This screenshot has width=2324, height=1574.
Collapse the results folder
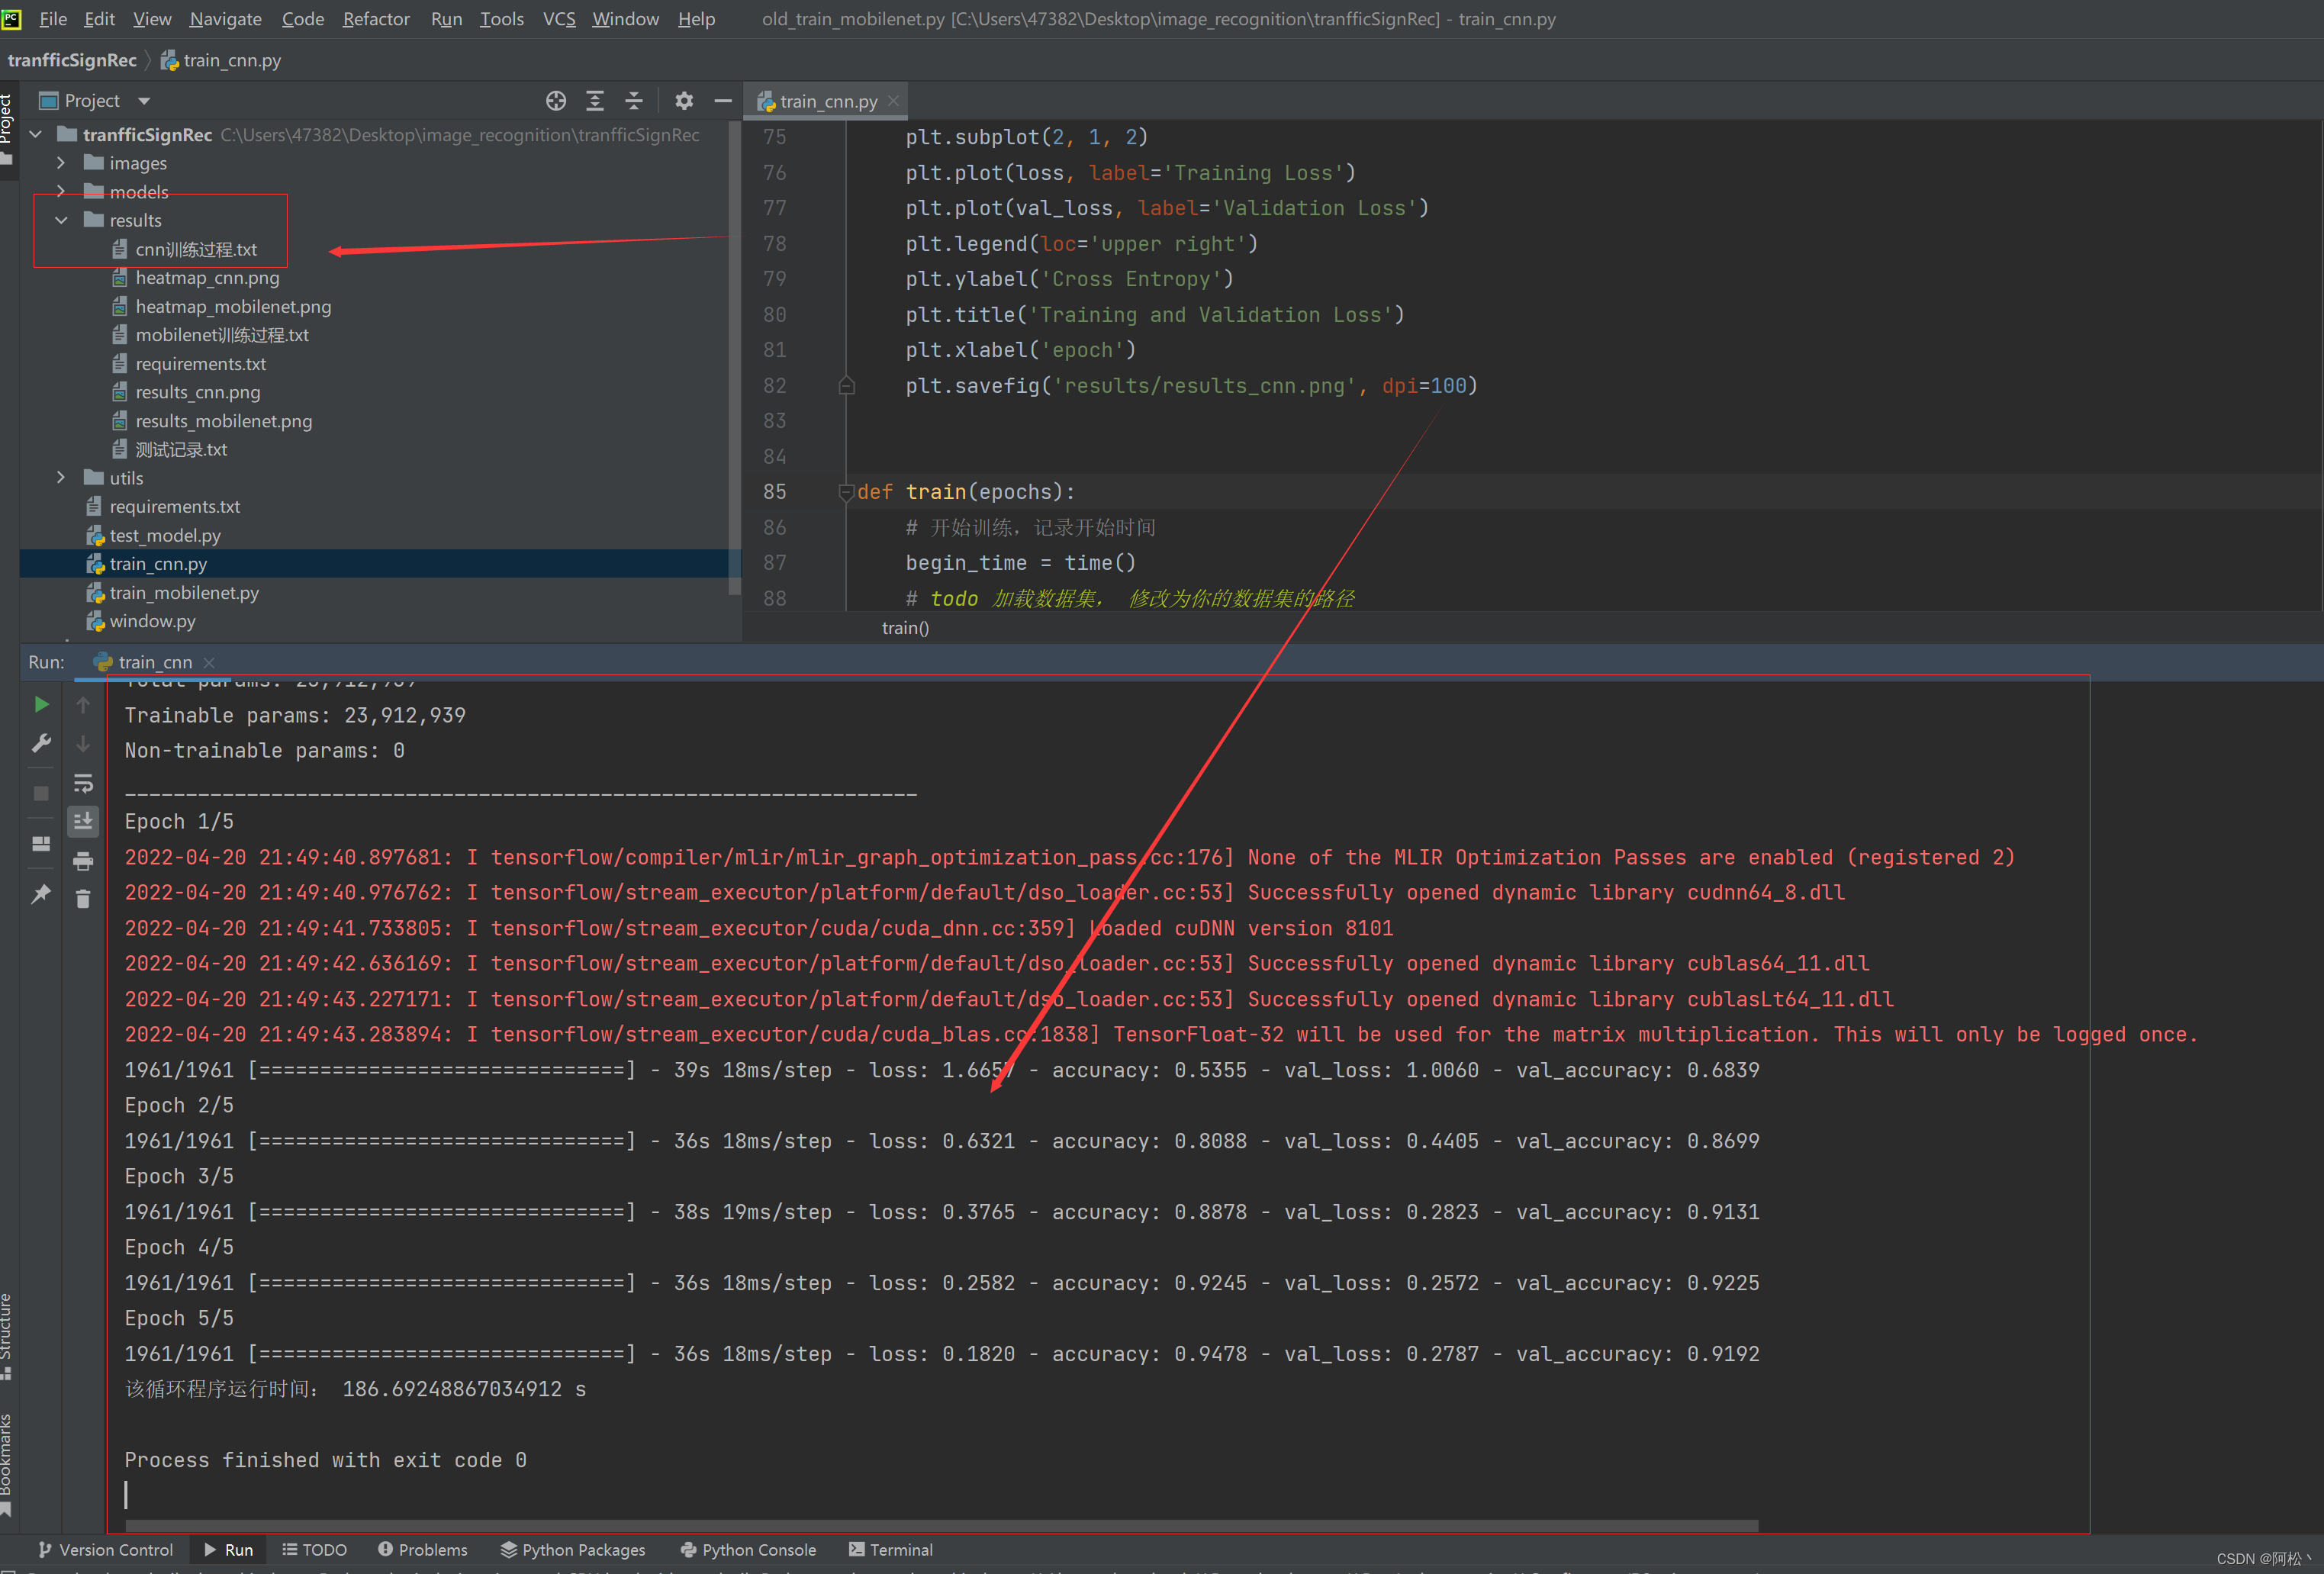coord(61,220)
